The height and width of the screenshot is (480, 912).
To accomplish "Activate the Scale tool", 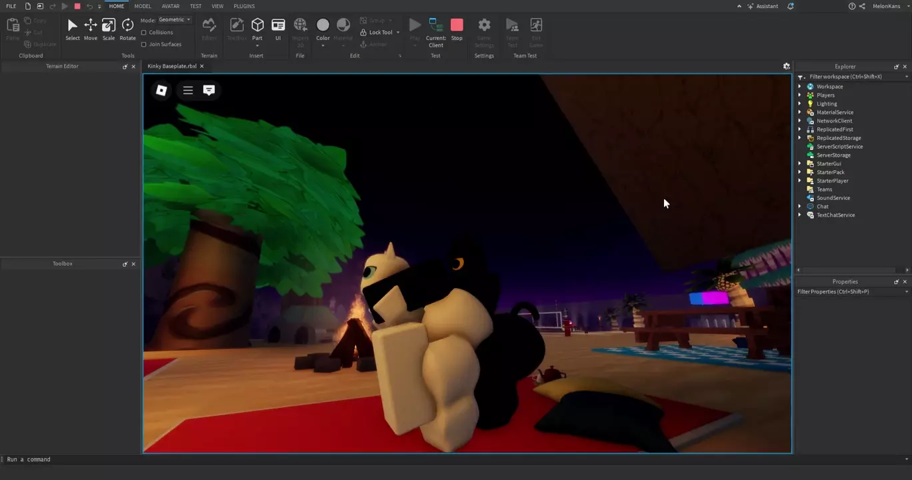I will coord(108,29).
